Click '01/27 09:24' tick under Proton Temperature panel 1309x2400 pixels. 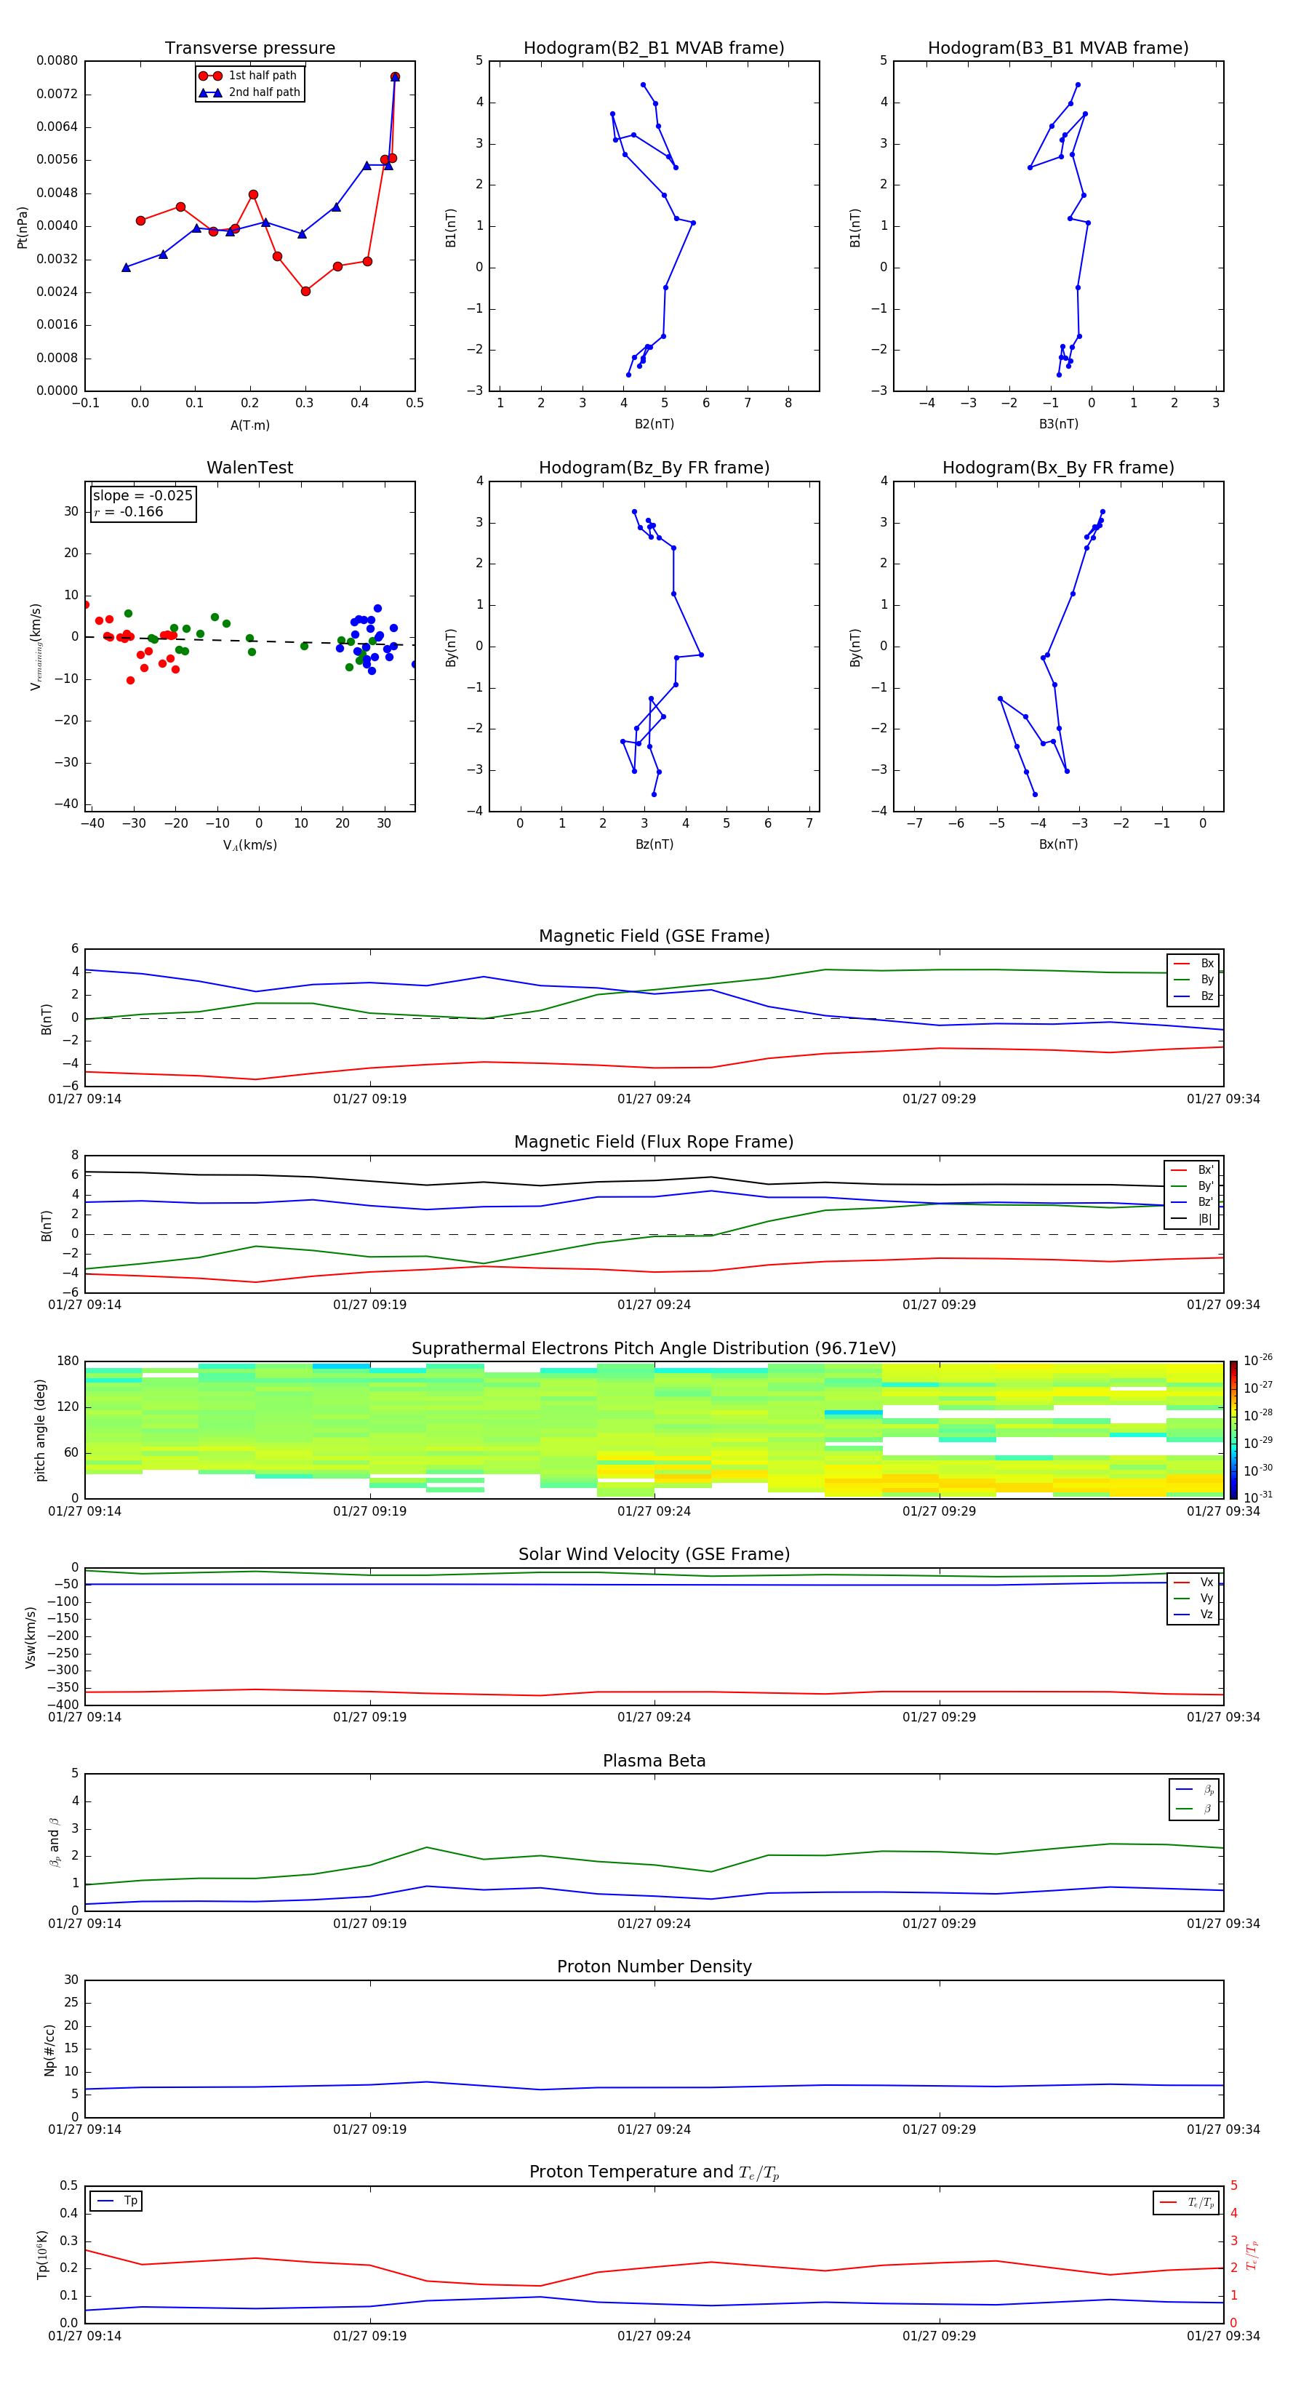click(x=654, y=2337)
